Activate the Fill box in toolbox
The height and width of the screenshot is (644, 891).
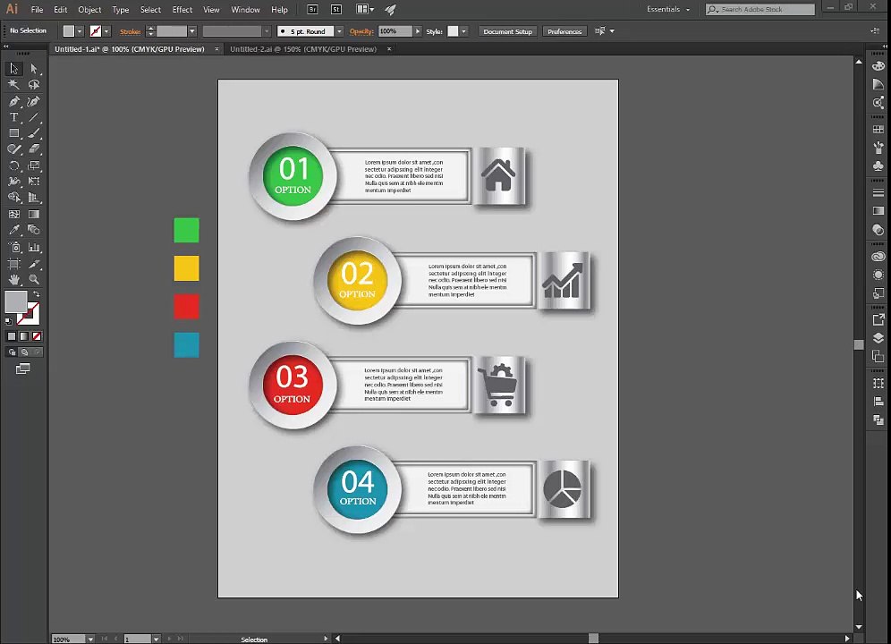pyautogui.click(x=16, y=301)
